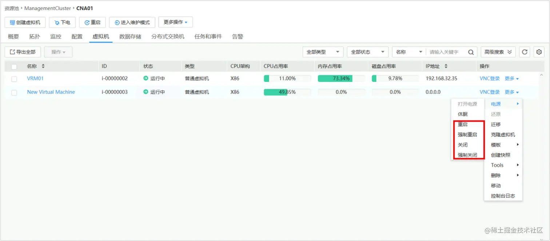Click 进入维护模式 button

point(132,22)
